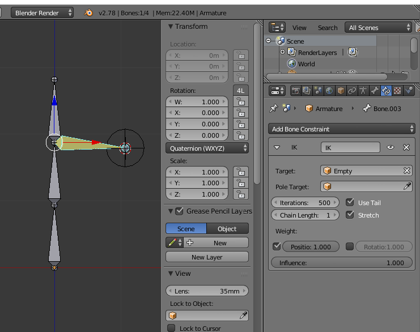Click the Lens 35mm field
Viewport: 420px width, 332px height.
pos(207,291)
